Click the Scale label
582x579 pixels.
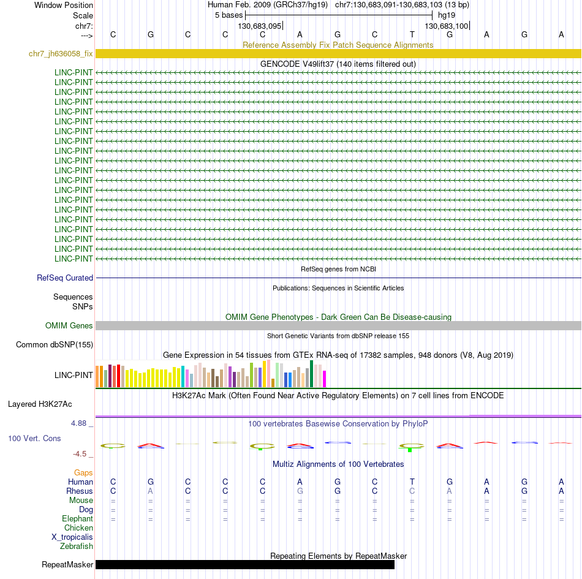click(83, 15)
